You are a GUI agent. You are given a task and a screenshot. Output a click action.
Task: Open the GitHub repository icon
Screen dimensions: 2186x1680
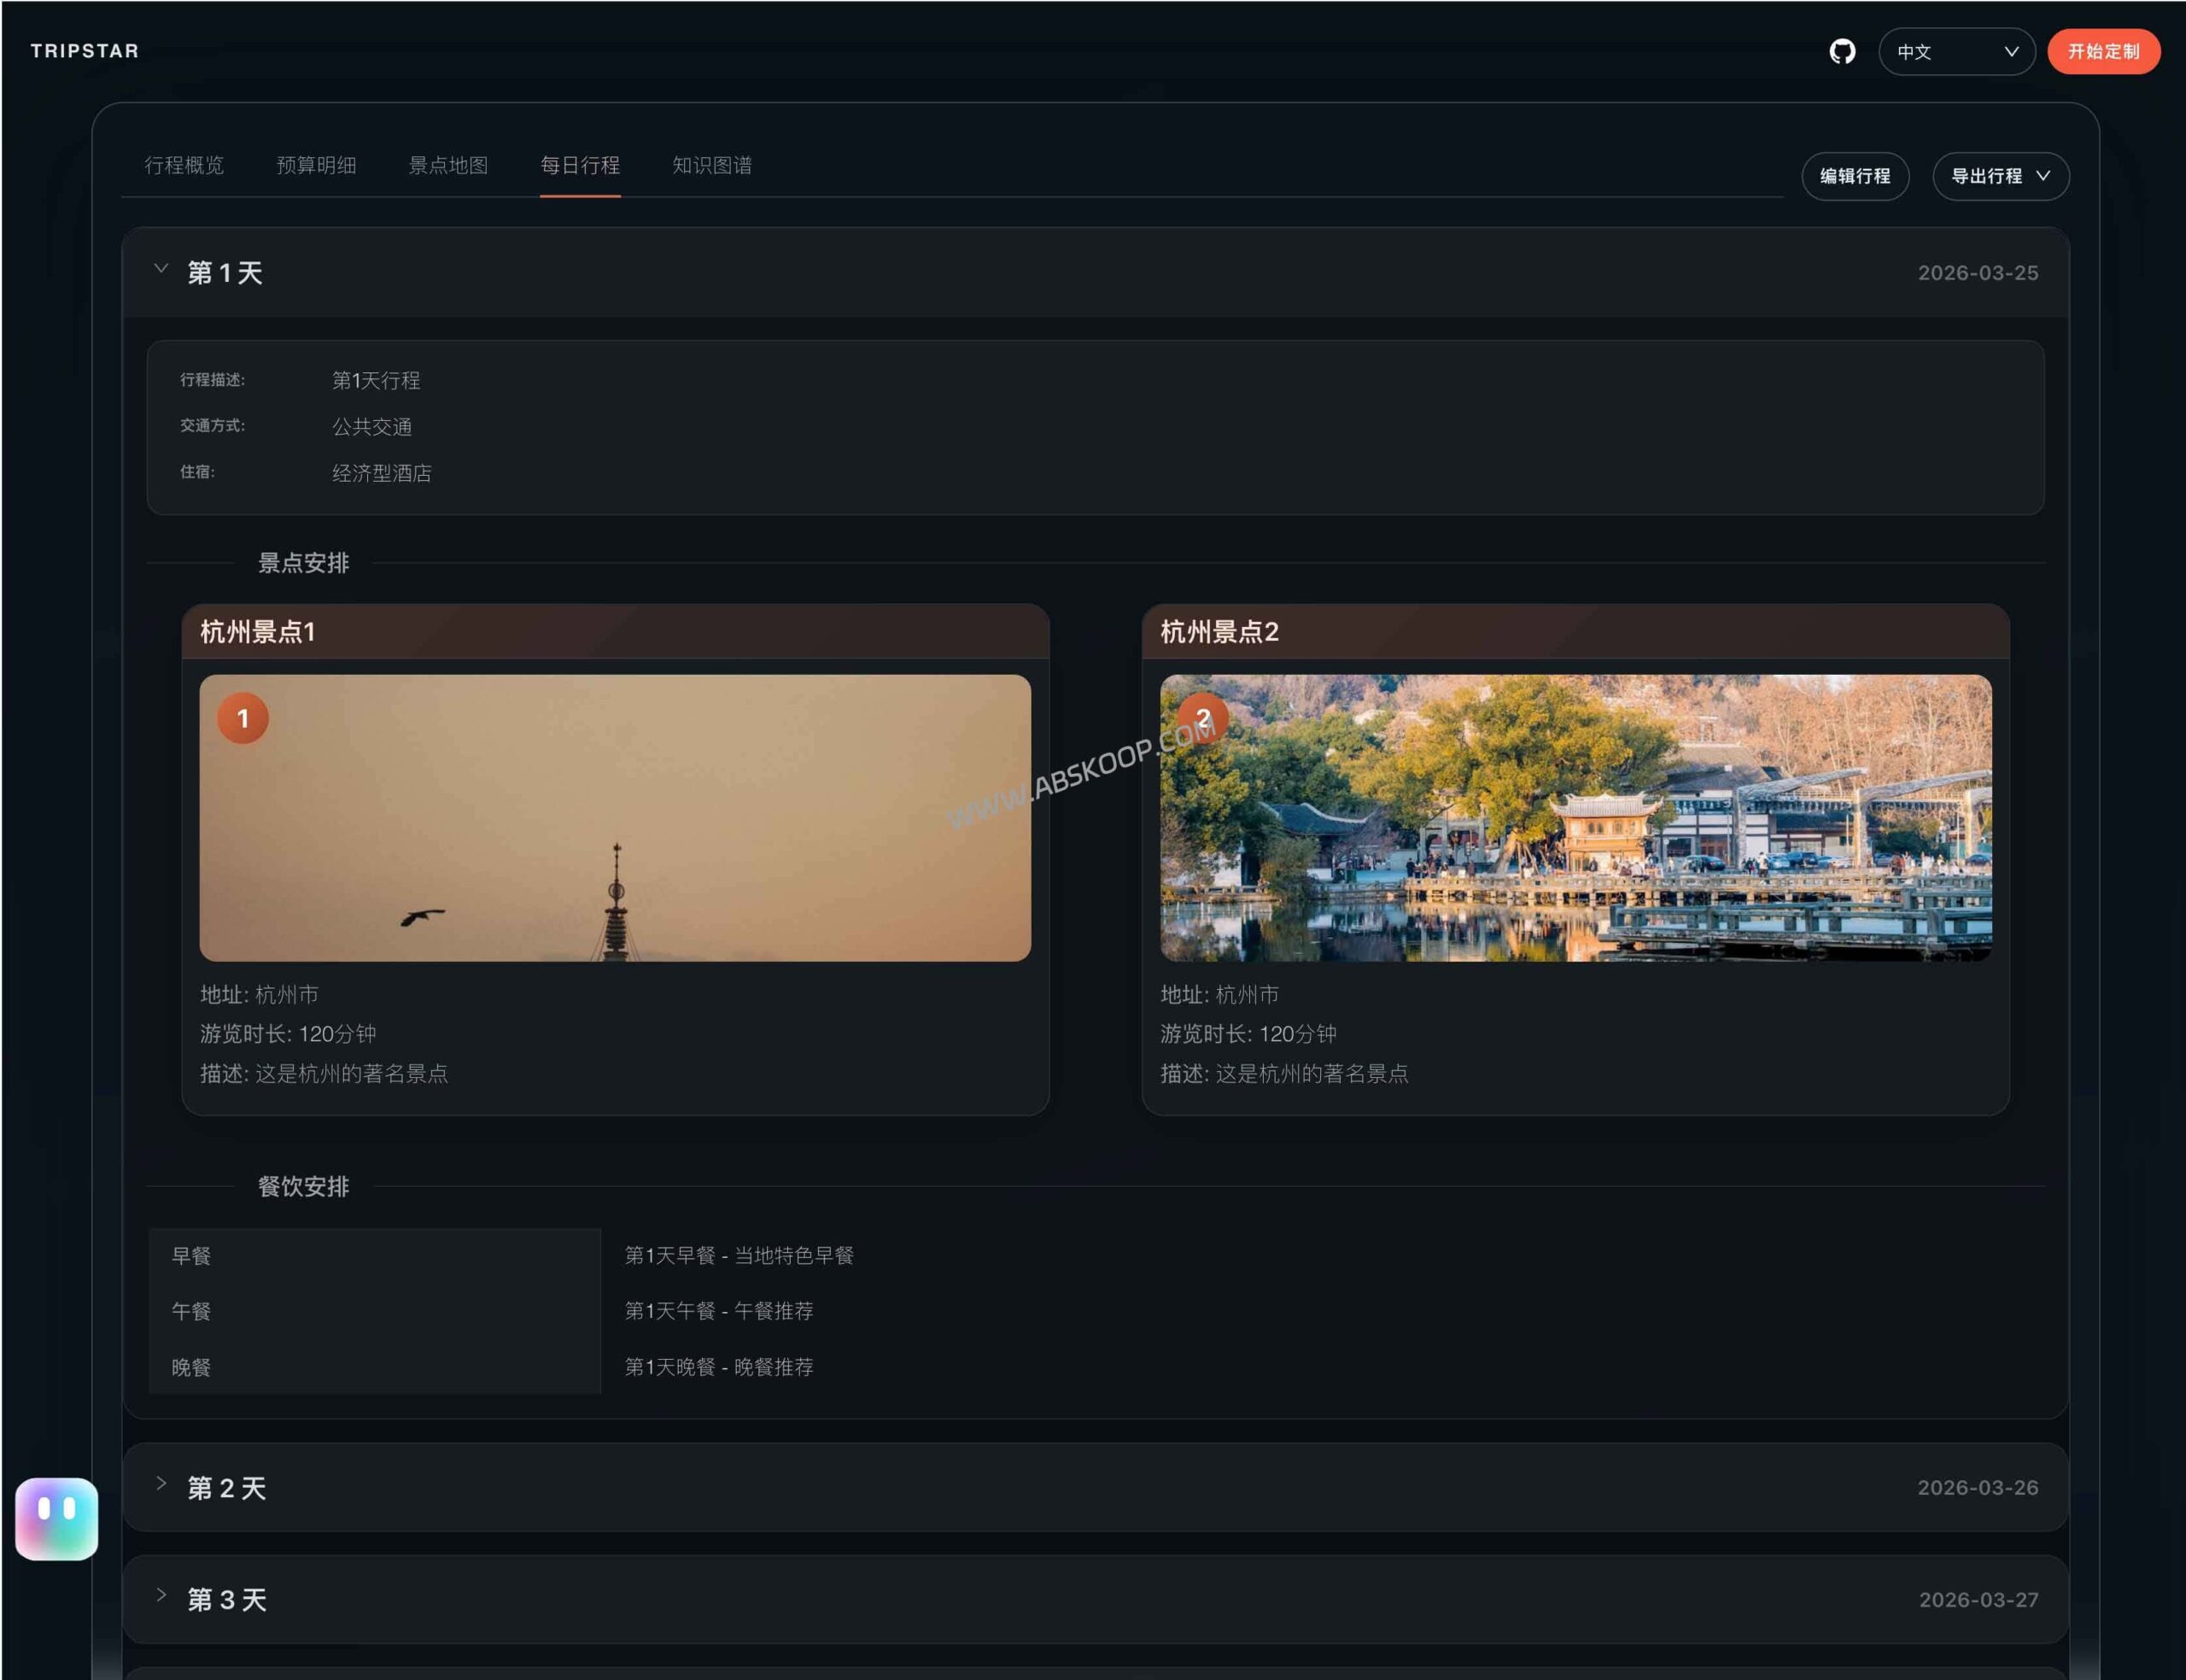click(x=1842, y=50)
